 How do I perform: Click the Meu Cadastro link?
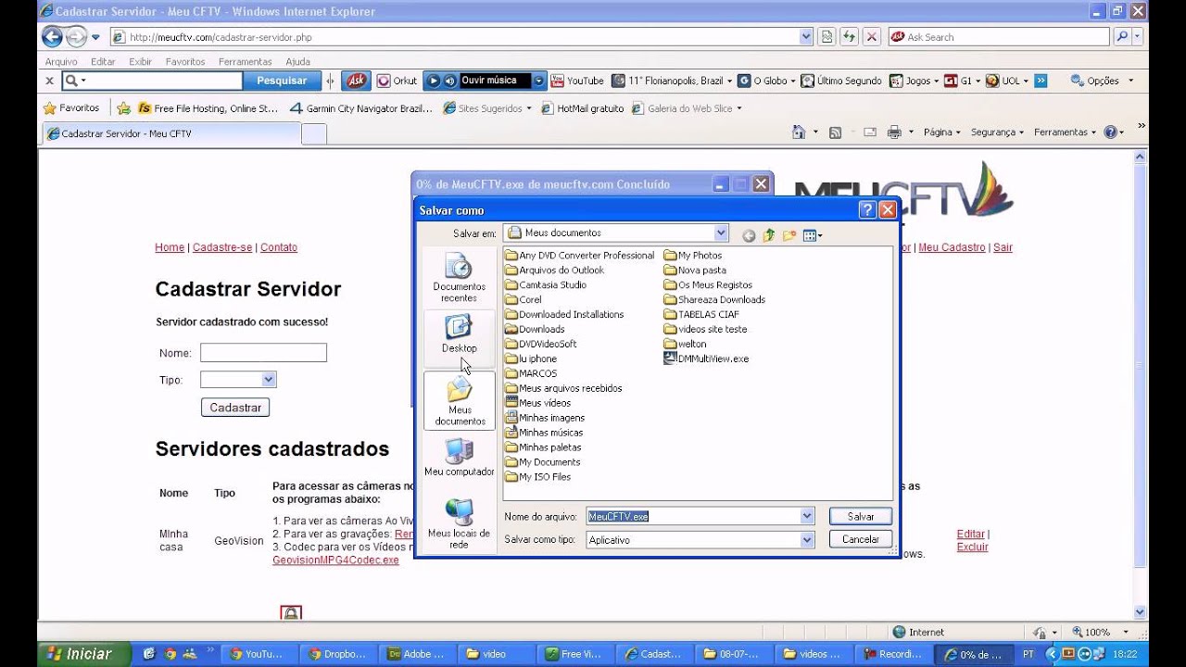tap(952, 247)
